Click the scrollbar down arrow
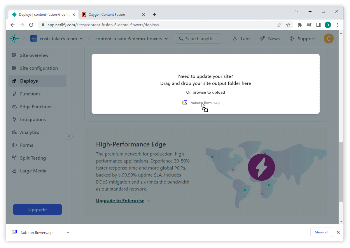 point(341,221)
